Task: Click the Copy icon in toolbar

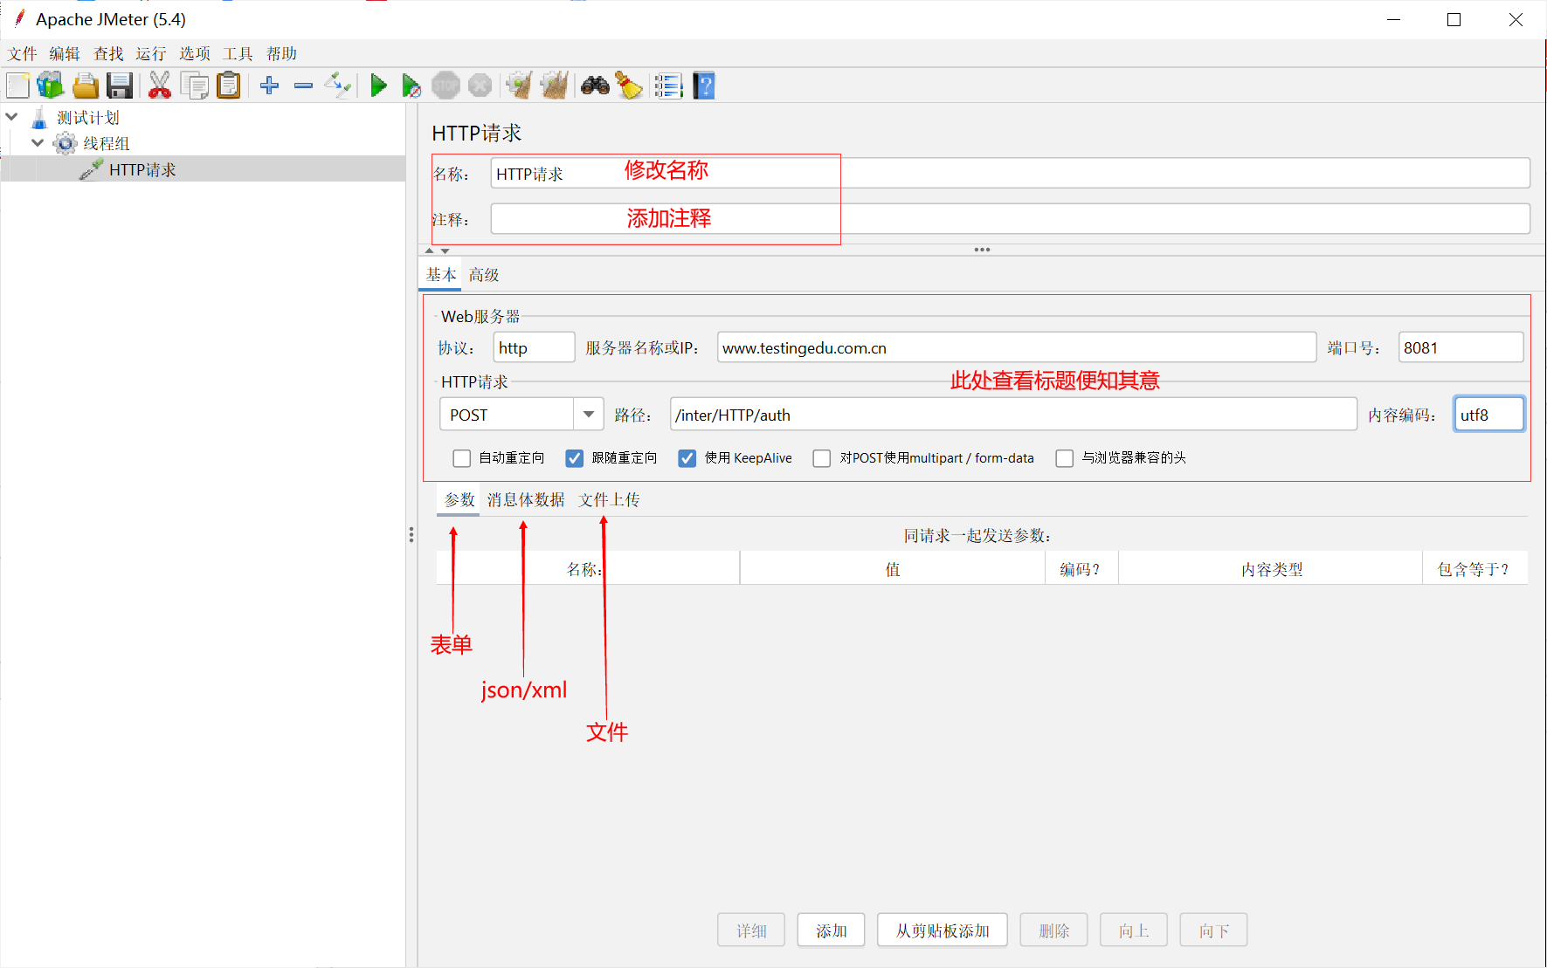Action: (x=194, y=86)
